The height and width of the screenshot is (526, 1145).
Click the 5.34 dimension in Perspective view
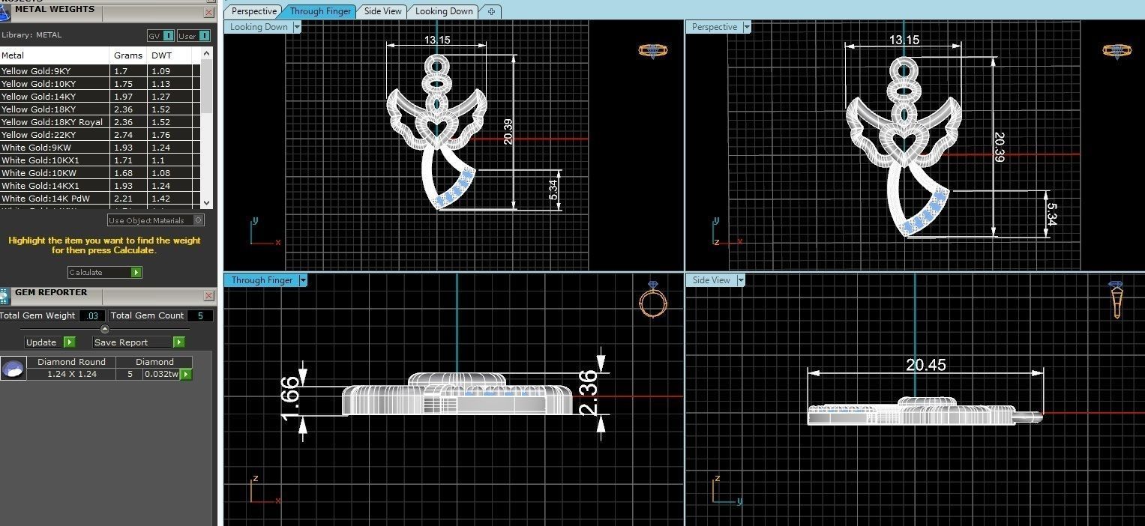[1051, 215]
